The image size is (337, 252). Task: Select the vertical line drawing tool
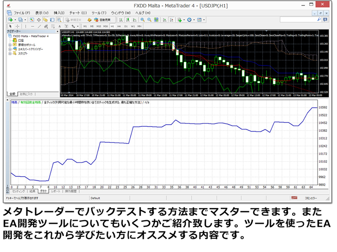26,26
